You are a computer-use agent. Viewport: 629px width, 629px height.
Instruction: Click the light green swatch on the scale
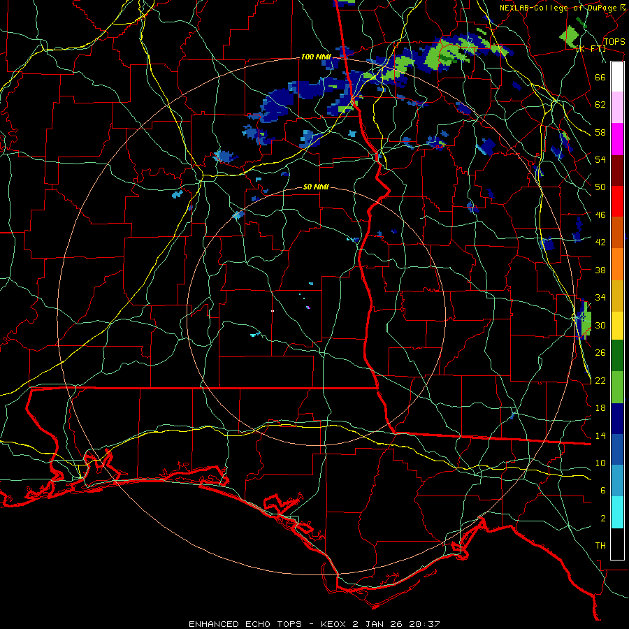617,387
